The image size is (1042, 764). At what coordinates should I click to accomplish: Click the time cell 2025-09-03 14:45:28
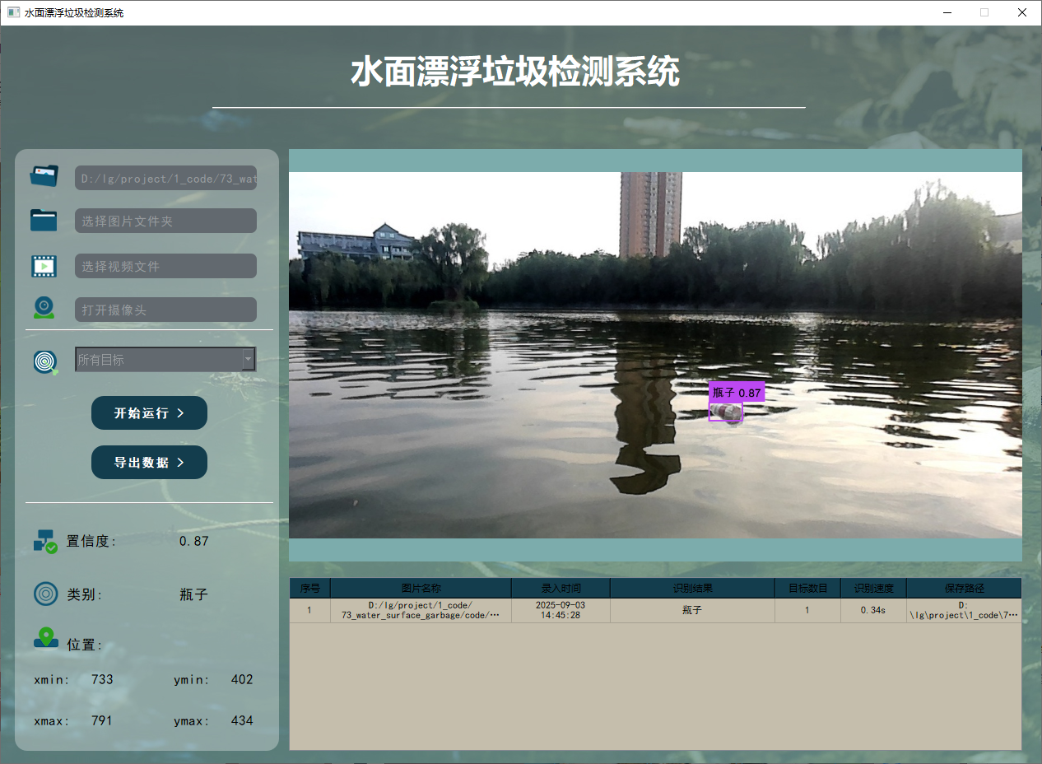click(x=561, y=610)
